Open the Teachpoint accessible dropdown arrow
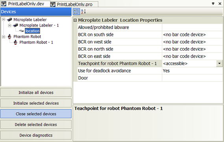Viewport: 224px width, 142px height. tap(219, 64)
